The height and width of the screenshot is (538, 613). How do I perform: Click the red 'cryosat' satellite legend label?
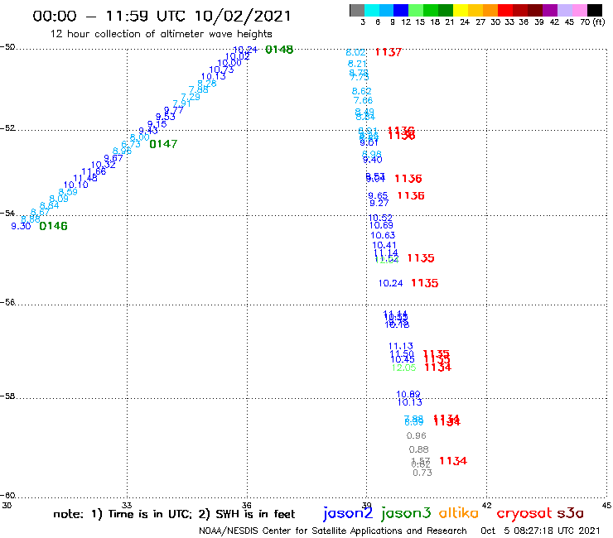(x=524, y=514)
